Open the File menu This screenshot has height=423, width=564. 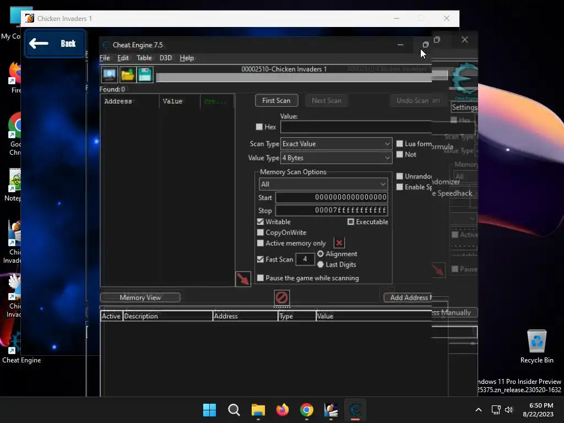click(x=105, y=58)
